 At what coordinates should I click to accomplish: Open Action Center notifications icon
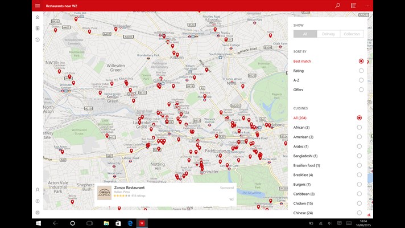(340, 223)
